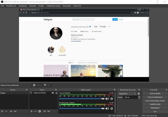The image size is (168, 117).
Task: Open the Visualizza menu
Action: click(x=23, y=6)
